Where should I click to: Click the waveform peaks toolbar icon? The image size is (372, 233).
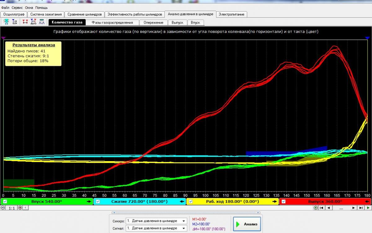click(x=42, y=22)
